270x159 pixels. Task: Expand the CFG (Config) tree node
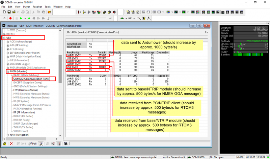[x=8, y=49]
